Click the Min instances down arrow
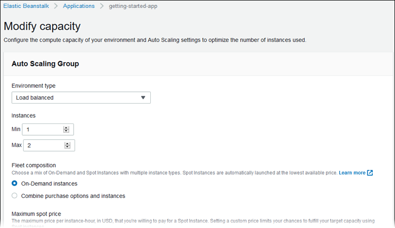This screenshot has height=228, width=395. (66, 131)
